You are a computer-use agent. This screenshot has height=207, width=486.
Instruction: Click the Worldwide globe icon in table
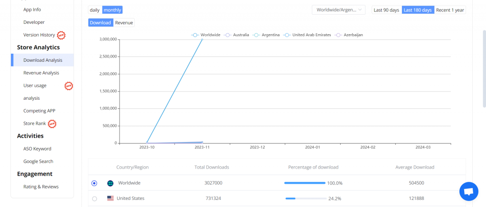pyautogui.click(x=110, y=183)
